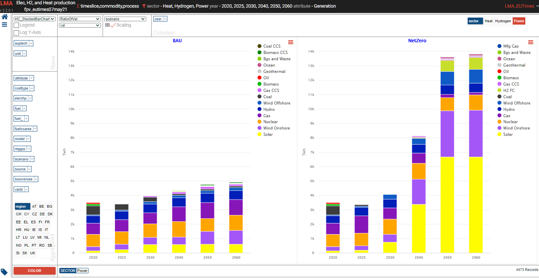Click the sector filter funnel icon
The height and width of the screenshot is (278, 539).
point(144,6)
